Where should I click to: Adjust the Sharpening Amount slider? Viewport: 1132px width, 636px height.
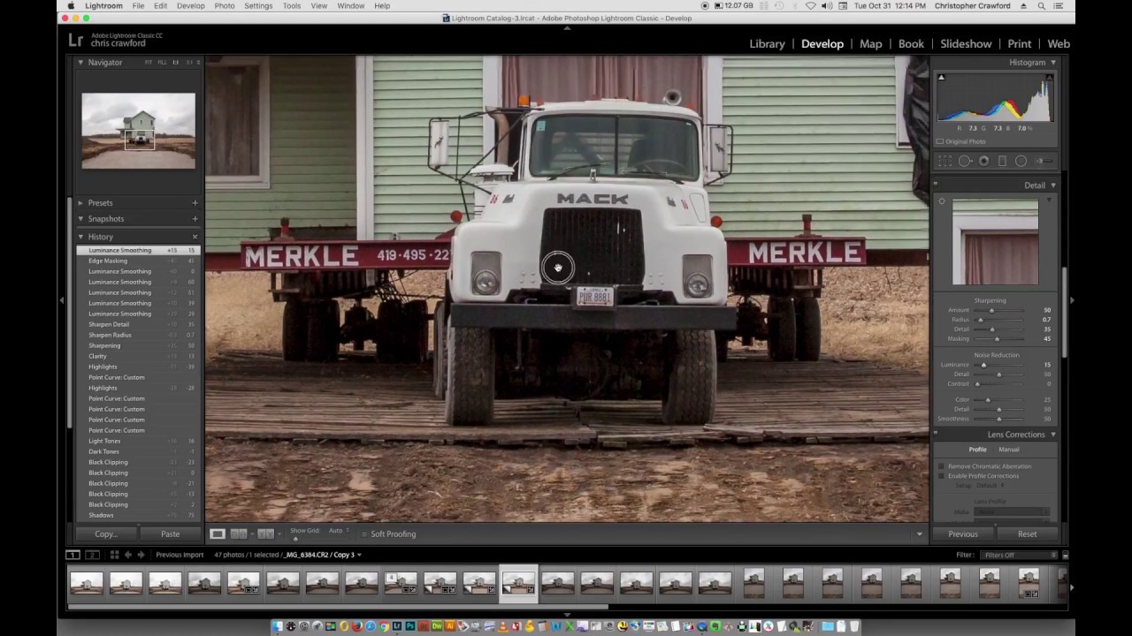pyautogui.click(x=991, y=310)
